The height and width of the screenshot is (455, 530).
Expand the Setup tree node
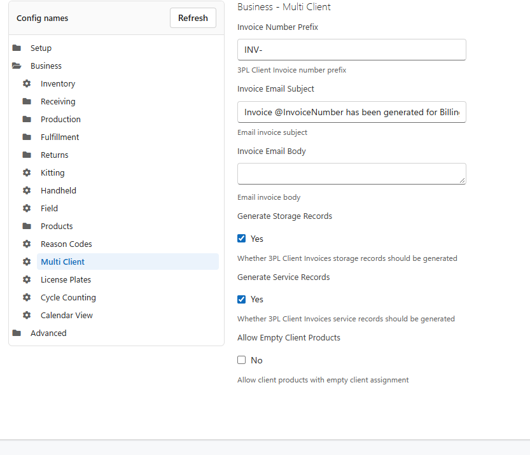[x=41, y=48]
